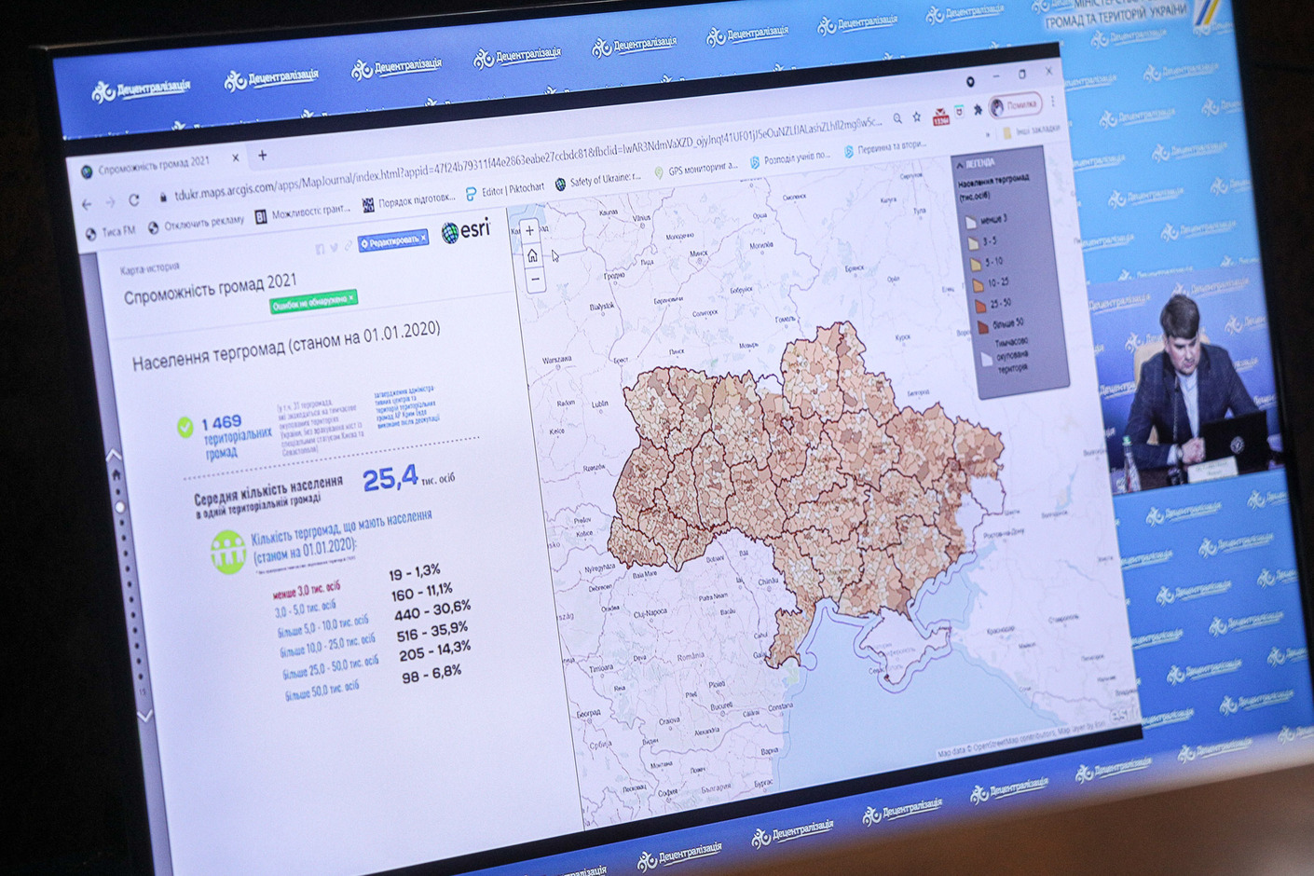1314x876 pixels.
Task: Click the 25 - 50 legend color swatch
Action: tap(979, 305)
